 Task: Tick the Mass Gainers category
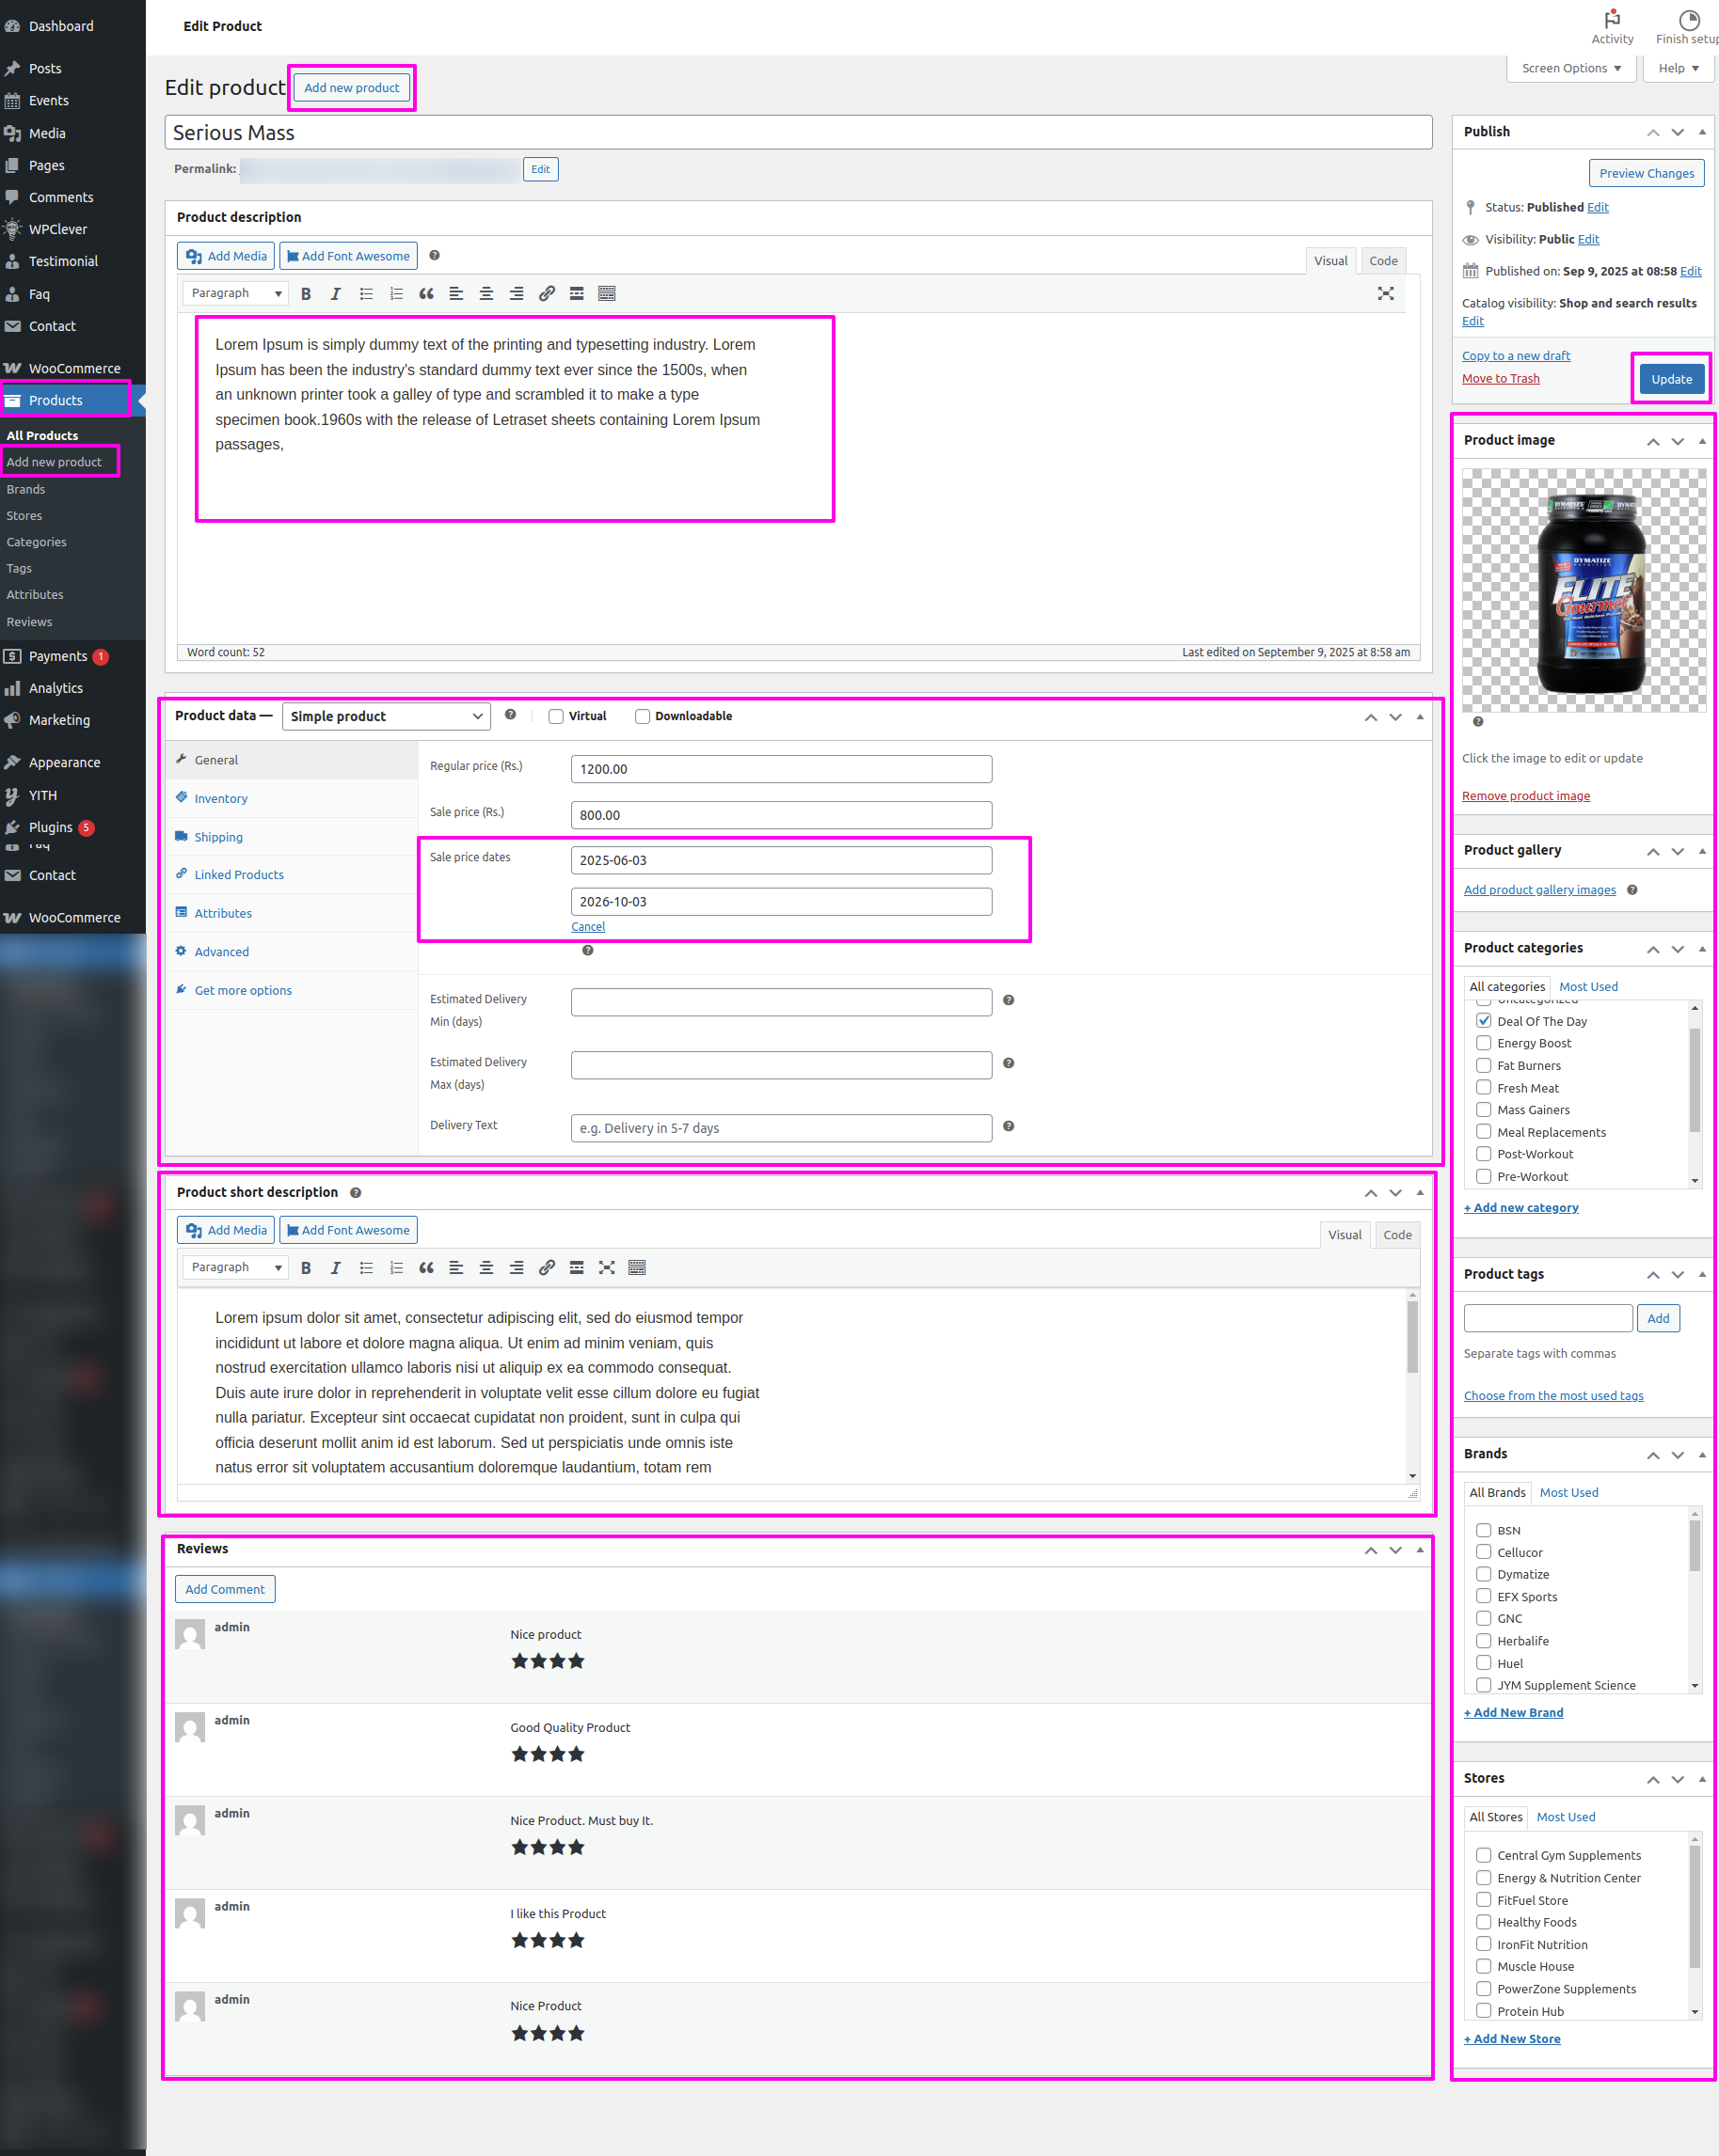(1483, 1110)
